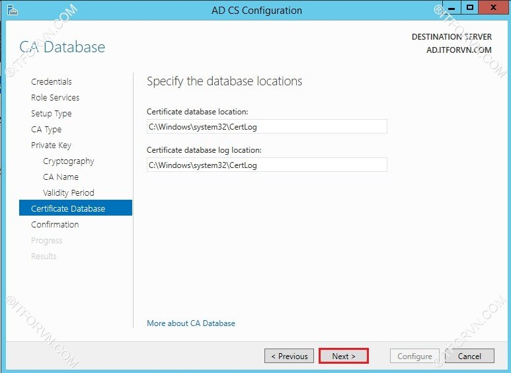Go to the Credentials step

(x=52, y=82)
